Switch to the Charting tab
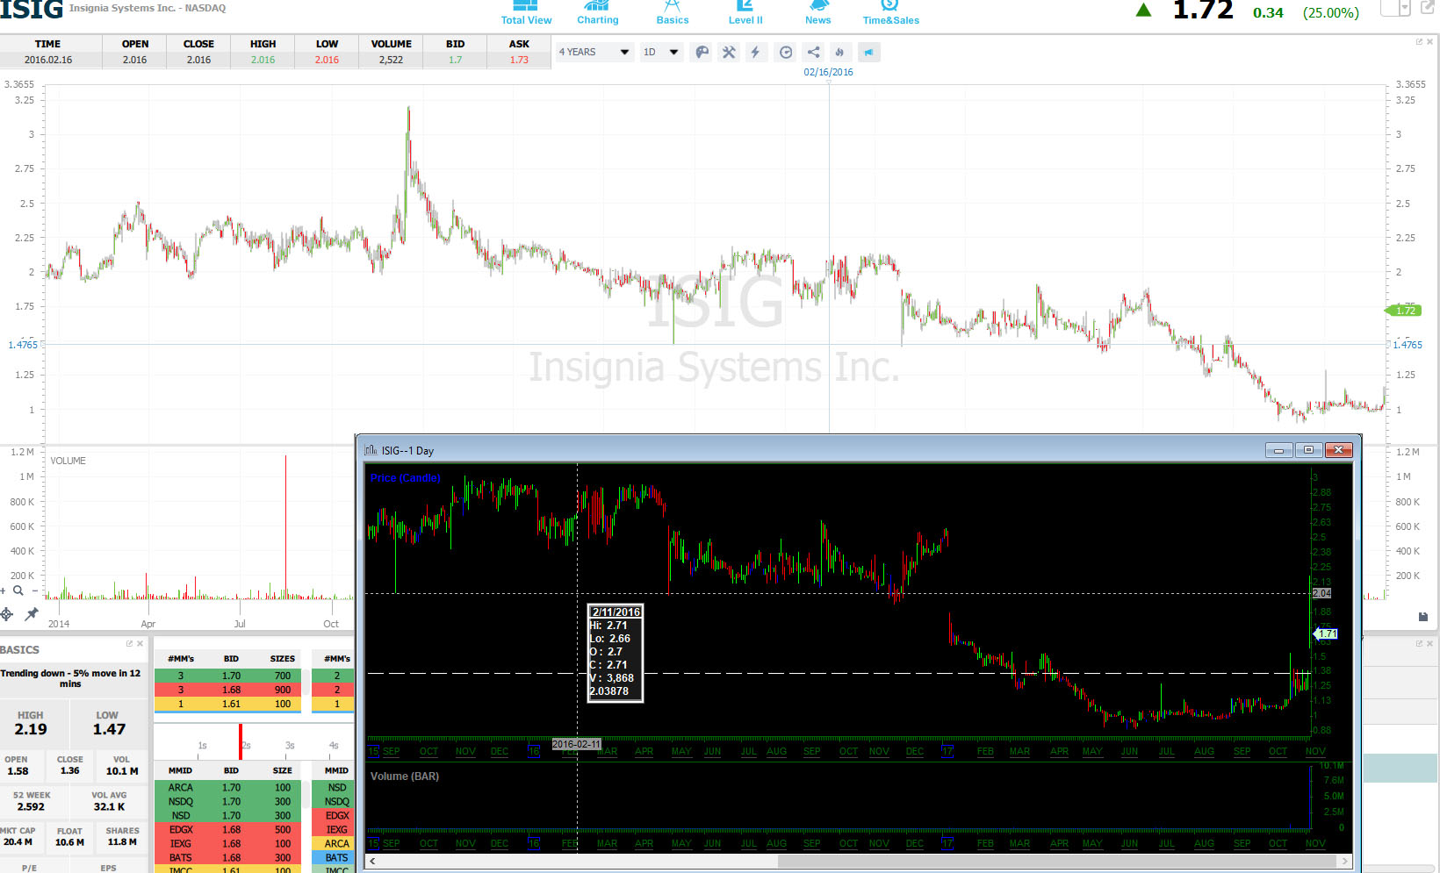The image size is (1440, 873). click(x=597, y=12)
